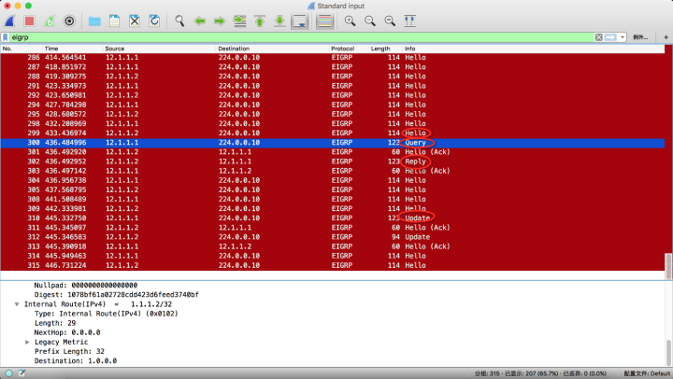Select packet 310 Update row
This screenshot has width=673, height=379.
333,218
